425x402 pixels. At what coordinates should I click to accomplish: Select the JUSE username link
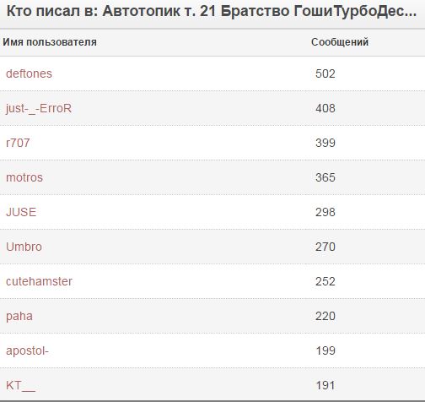pos(21,212)
